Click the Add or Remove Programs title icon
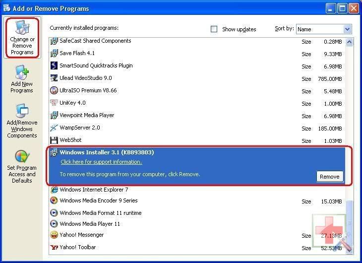 coord(7,8)
